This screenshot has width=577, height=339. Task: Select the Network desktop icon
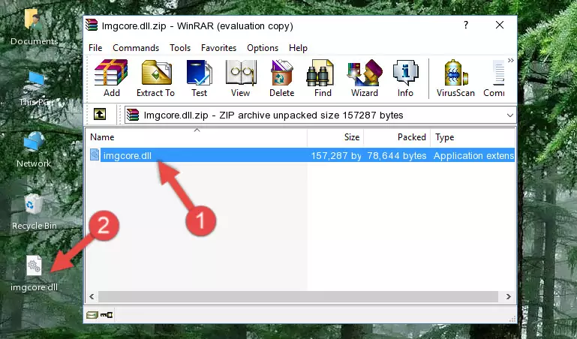34,150
